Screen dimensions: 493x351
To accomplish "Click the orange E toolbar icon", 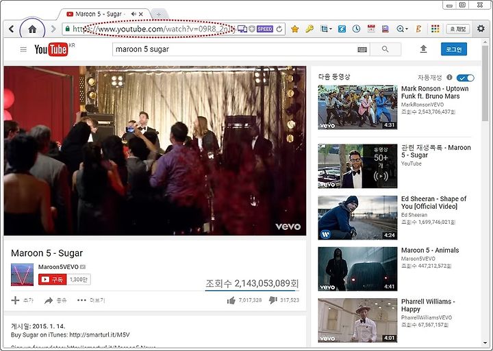I will coord(418,29).
